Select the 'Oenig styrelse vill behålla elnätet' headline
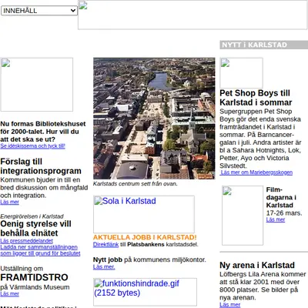The width and height of the screenshot is (308, 308). pyautogui.click(x=35, y=228)
